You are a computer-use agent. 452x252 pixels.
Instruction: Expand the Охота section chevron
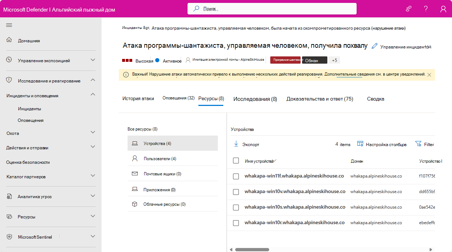[x=93, y=132]
